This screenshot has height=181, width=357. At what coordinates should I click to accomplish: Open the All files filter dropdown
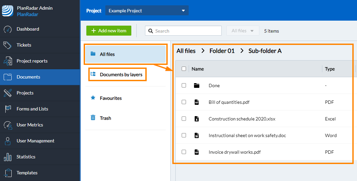pyautogui.click(x=242, y=31)
